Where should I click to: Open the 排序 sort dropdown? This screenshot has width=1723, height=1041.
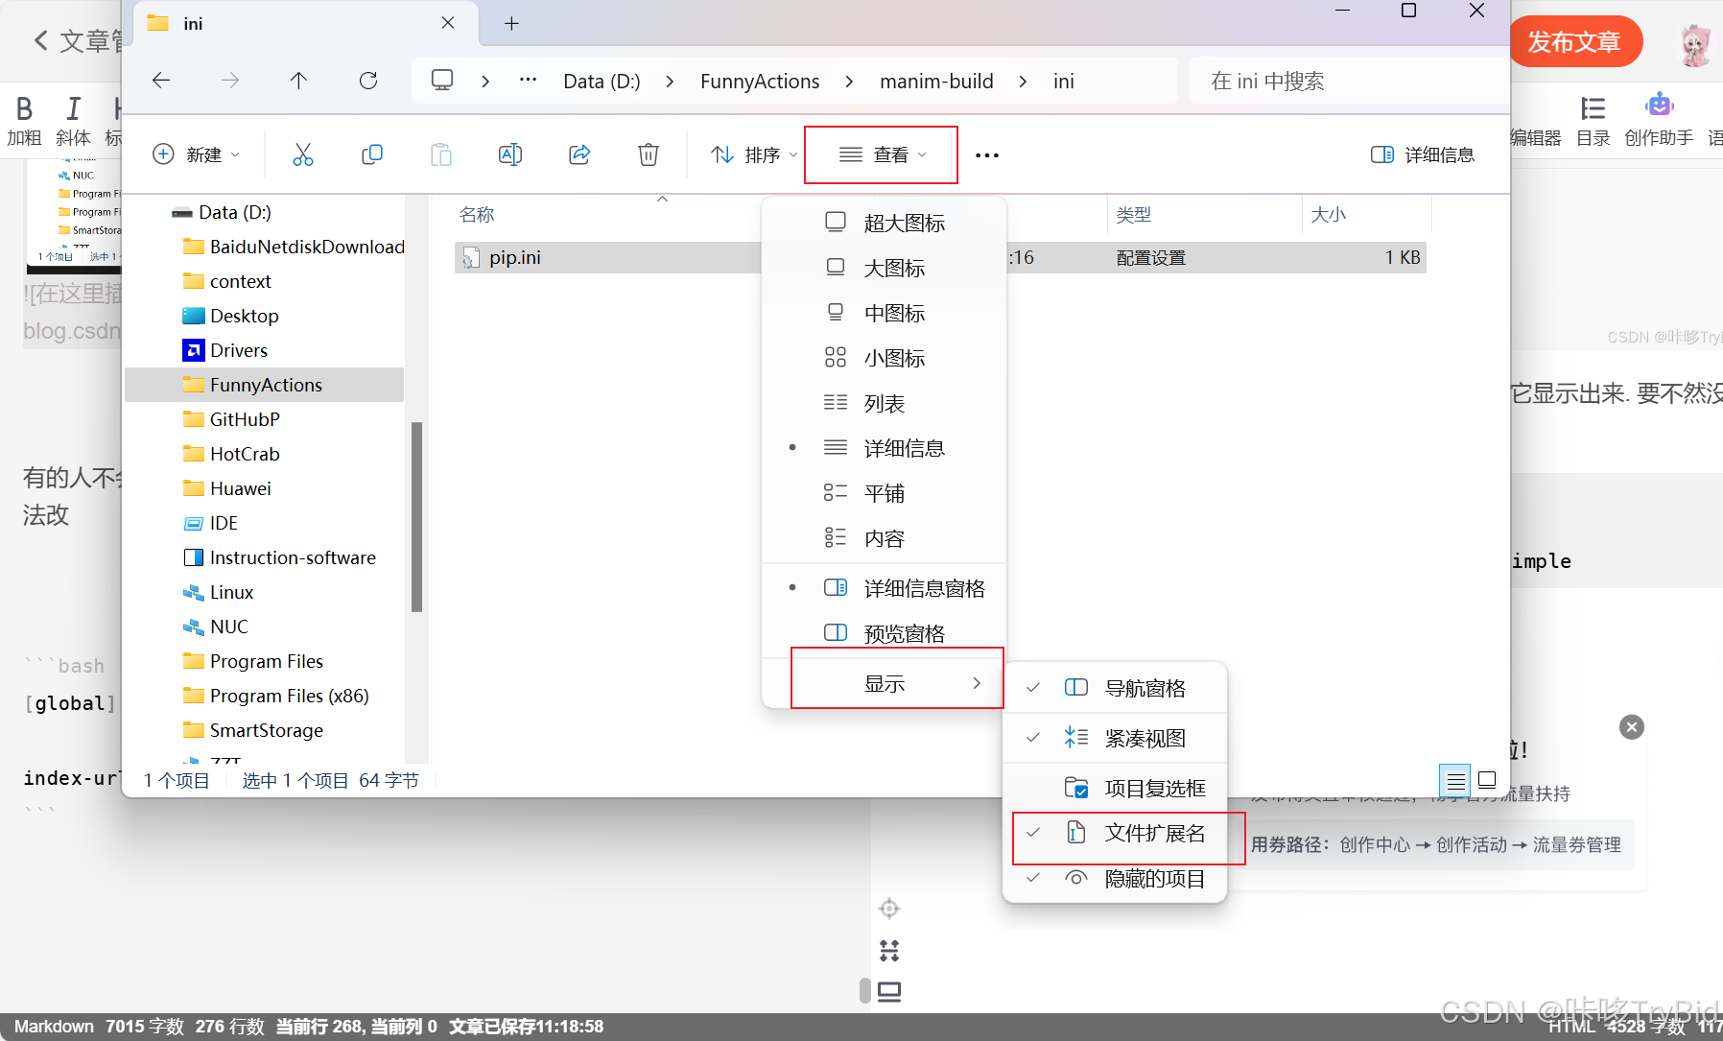tap(753, 154)
